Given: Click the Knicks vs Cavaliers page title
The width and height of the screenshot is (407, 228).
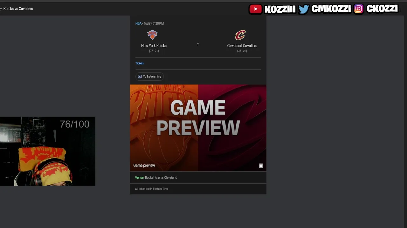Looking at the screenshot, I should (18, 9).
